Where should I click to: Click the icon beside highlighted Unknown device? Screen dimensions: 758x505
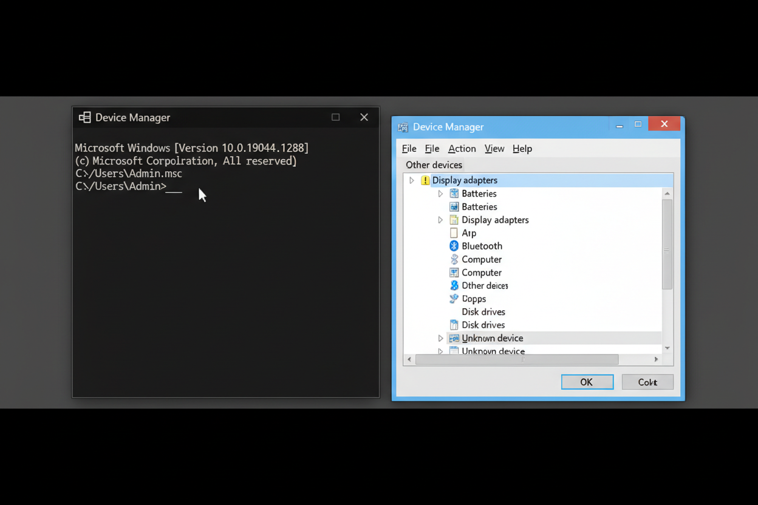(454, 338)
